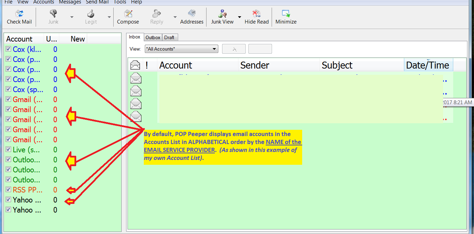The height and width of the screenshot is (234, 474).
Task: Sort messages by Sender column
Action: [x=279, y=65]
